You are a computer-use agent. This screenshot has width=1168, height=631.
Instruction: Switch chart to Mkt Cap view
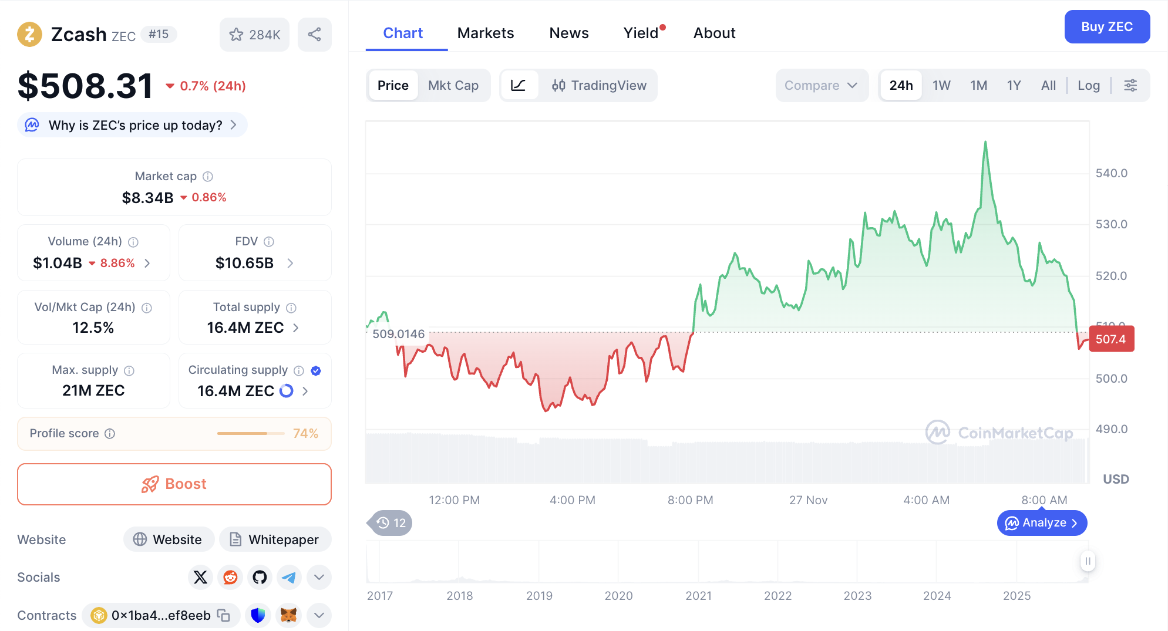(453, 86)
